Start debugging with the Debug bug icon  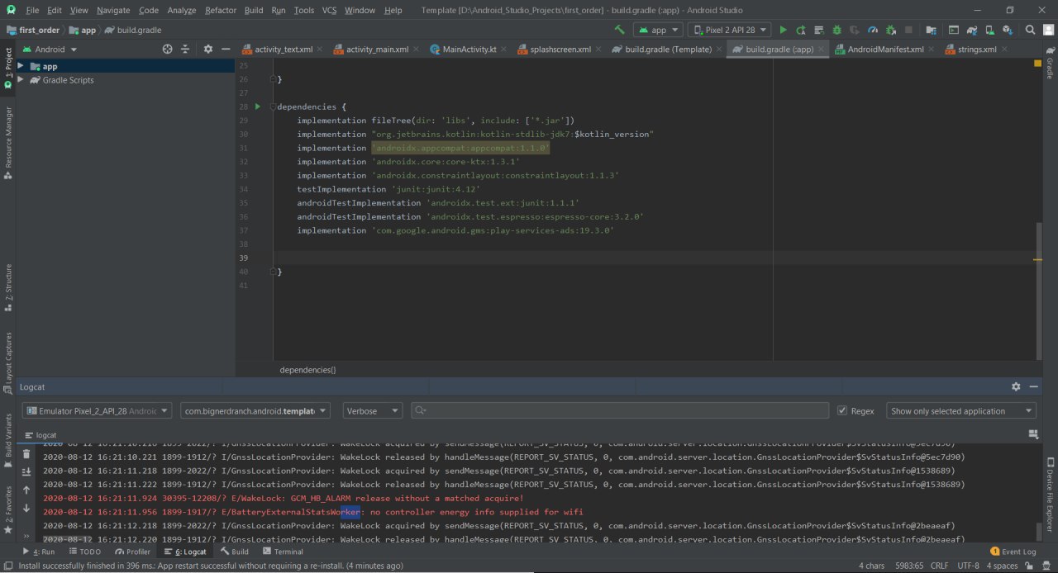click(x=836, y=30)
